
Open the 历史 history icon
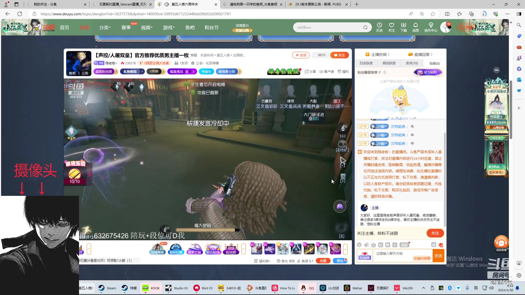pos(380,27)
